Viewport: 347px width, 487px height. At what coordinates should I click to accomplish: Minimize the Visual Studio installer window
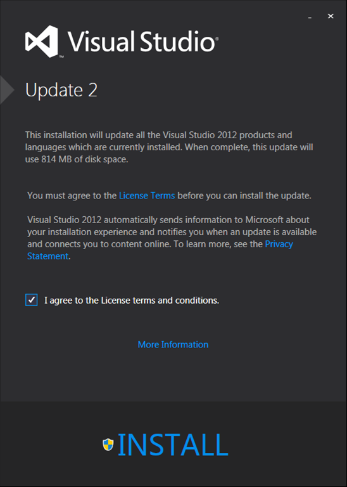(310, 16)
